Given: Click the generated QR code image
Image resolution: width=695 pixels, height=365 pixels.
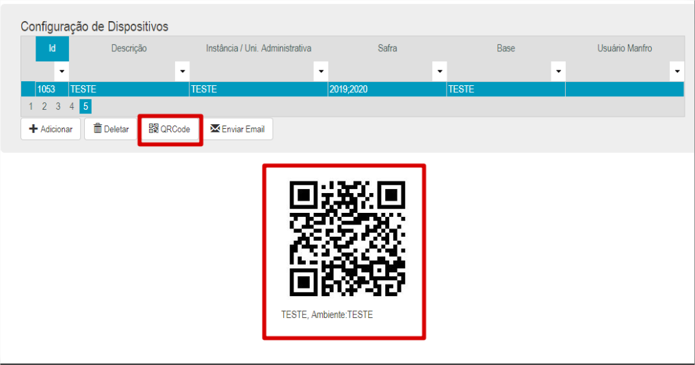Looking at the screenshot, I should pos(347,238).
